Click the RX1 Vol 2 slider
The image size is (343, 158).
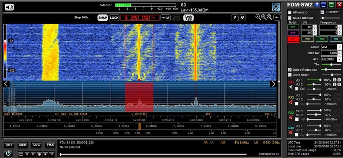tap(314, 84)
